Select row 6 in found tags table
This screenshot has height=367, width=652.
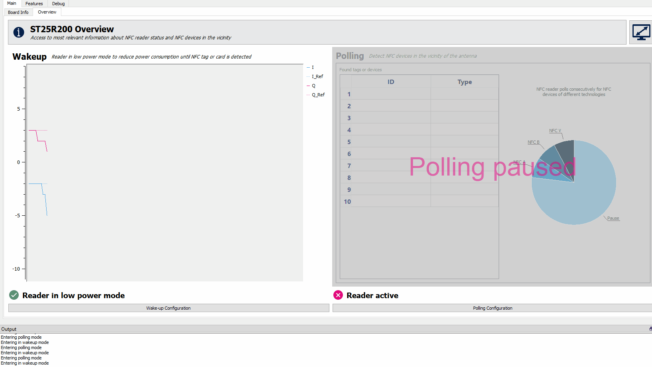419,154
